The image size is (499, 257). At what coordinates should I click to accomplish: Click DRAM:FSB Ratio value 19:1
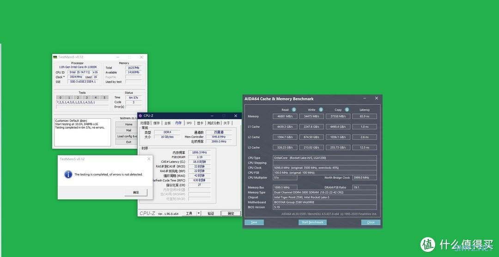[365, 187]
